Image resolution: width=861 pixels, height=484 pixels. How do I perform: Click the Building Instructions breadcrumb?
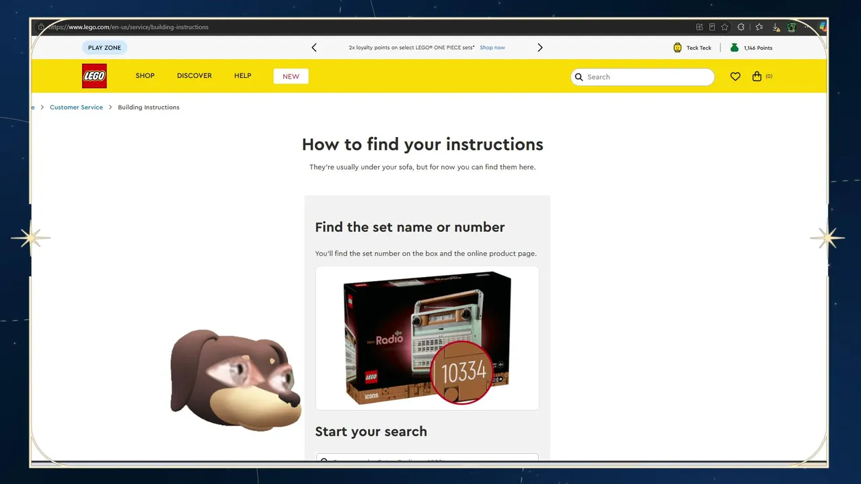tap(149, 108)
